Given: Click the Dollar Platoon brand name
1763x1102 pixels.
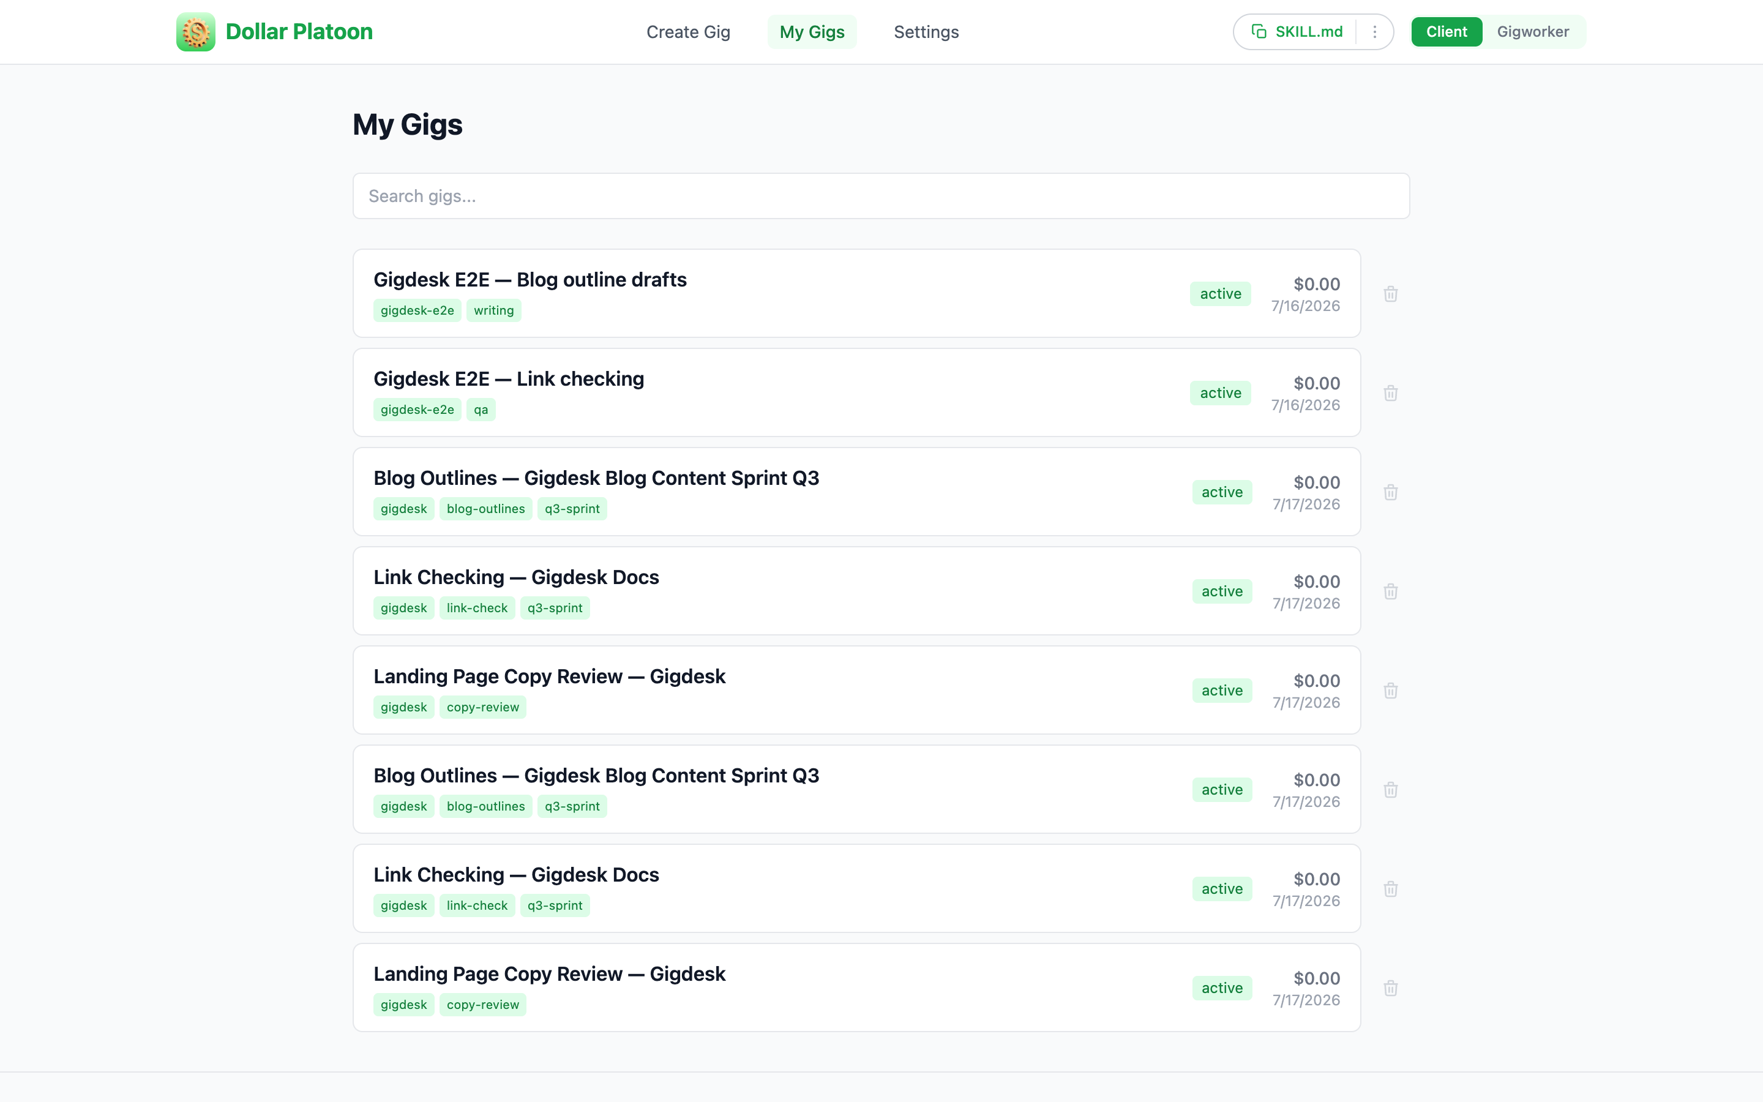Looking at the screenshot, I should click(299, 32).
